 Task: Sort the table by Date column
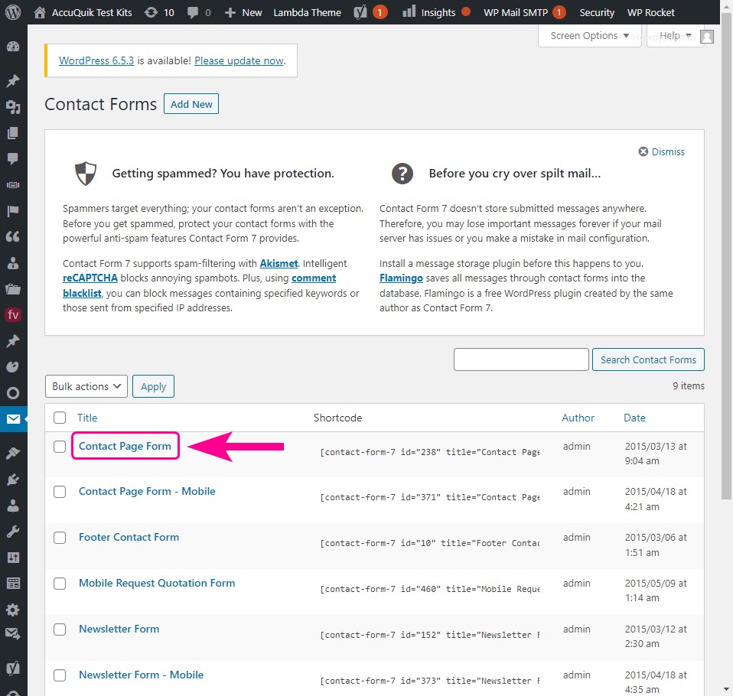[x=634, y=418]
